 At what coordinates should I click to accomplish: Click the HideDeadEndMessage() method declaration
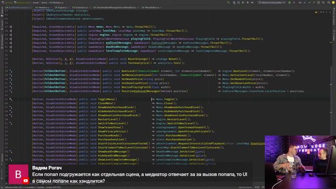113,155
